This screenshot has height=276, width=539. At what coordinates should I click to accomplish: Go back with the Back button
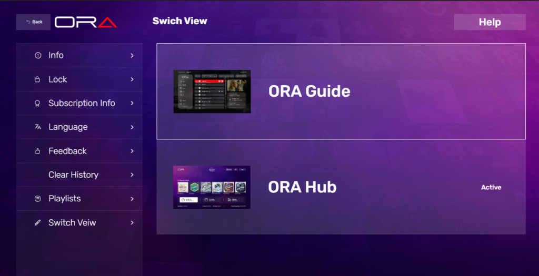click(x=33, y=22)
